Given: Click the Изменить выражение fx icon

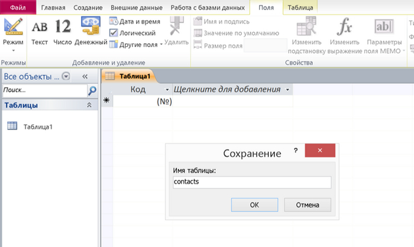Looking at the screenshot, I should (345, 28).
